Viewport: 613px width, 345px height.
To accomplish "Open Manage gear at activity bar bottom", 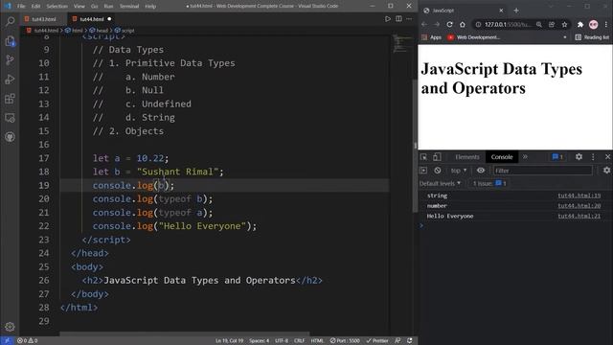I will coord(10,326).
